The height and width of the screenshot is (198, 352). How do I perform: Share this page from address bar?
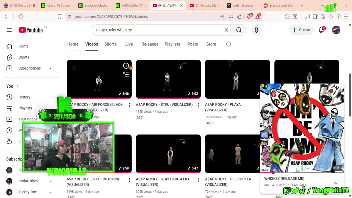[x=240, y=16]
